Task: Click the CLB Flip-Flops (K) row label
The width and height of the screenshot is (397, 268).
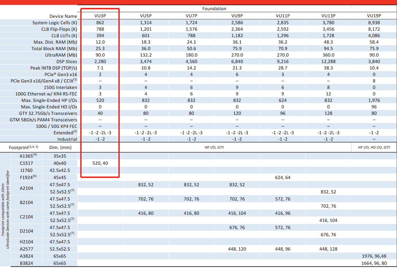Action: pyautogui.click(x=59, y=29)
